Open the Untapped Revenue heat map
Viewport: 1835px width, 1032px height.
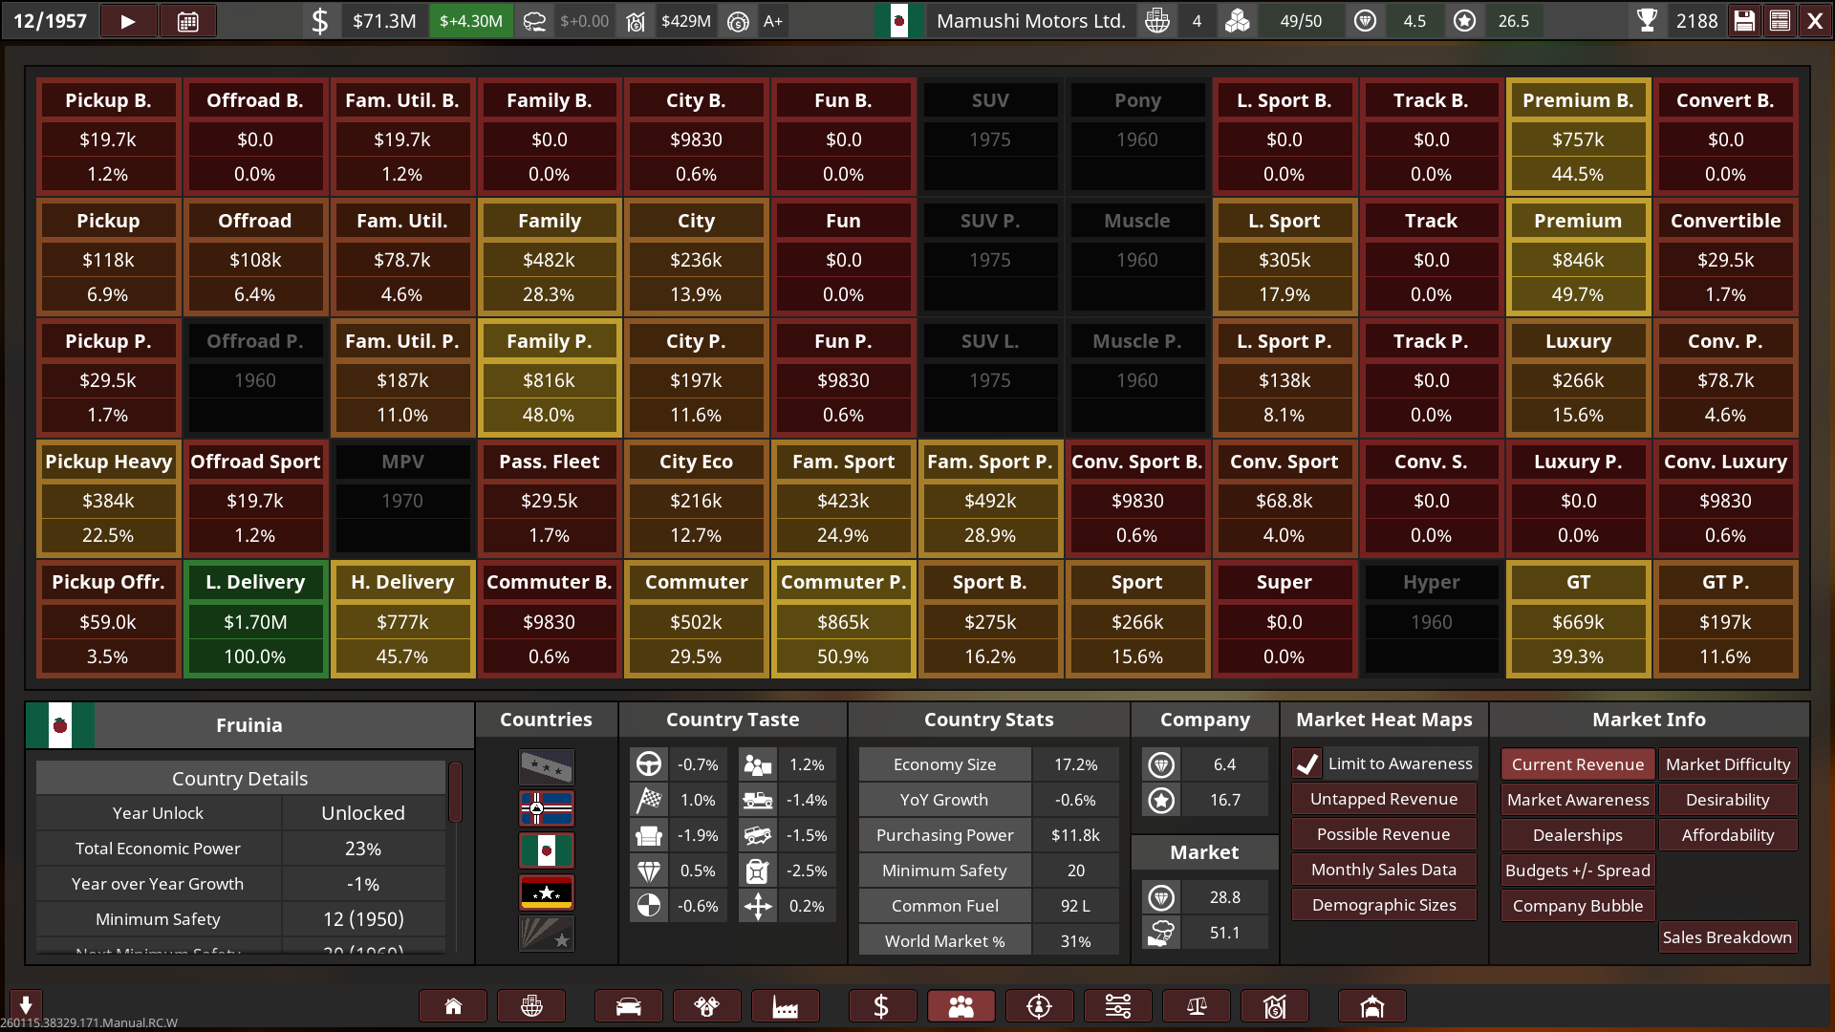(x=1383, y=799)
